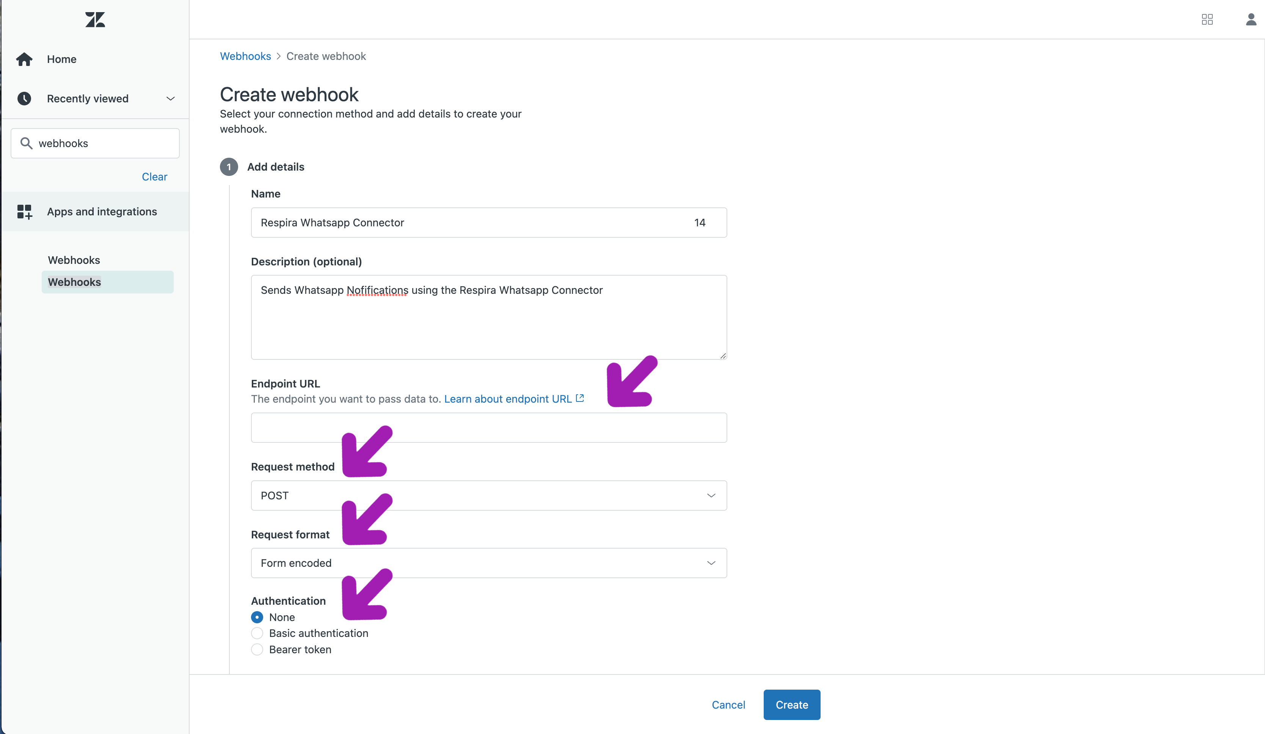Image resolution: width=1265 pixels, height=734 pixels.
Task: Select Basic authentication radio button
Action: point(257,633)
